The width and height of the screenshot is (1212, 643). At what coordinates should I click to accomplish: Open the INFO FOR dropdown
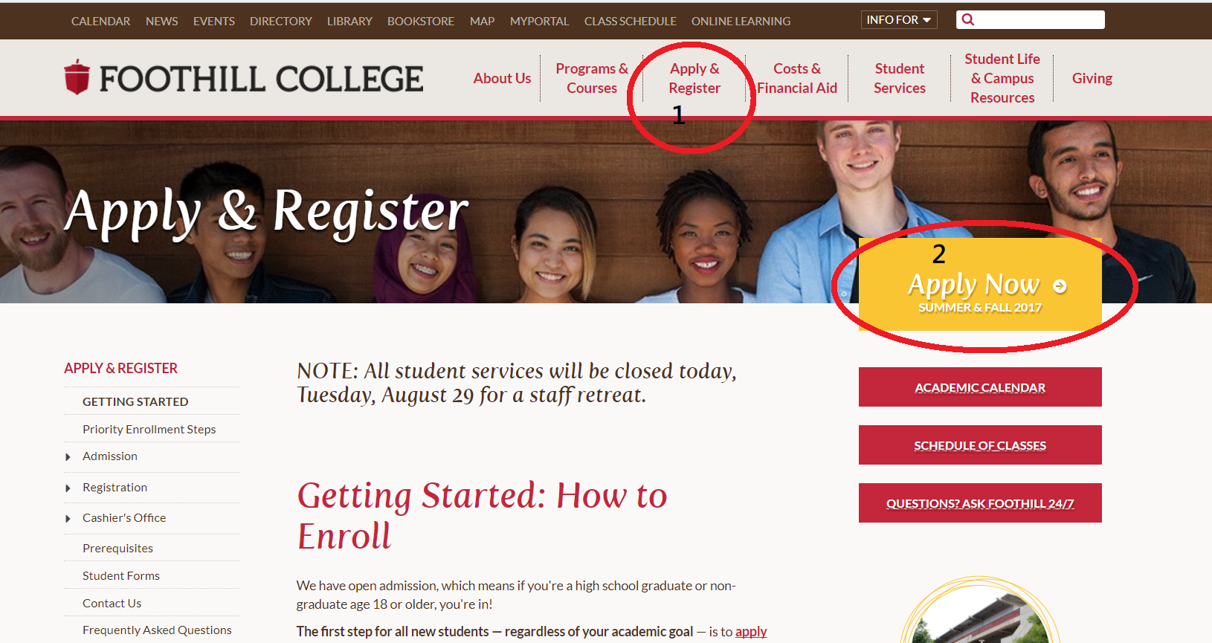[899, 20]
